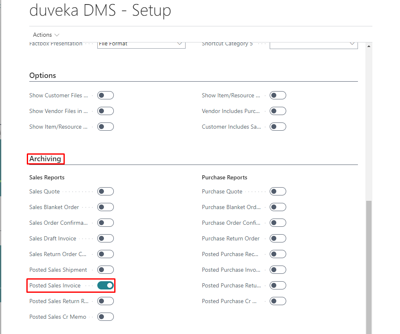Enable Posted Sales Shipment archiving
Image resolution: width=400 pixels, height=334 pixels.
(x=106, y=270)
